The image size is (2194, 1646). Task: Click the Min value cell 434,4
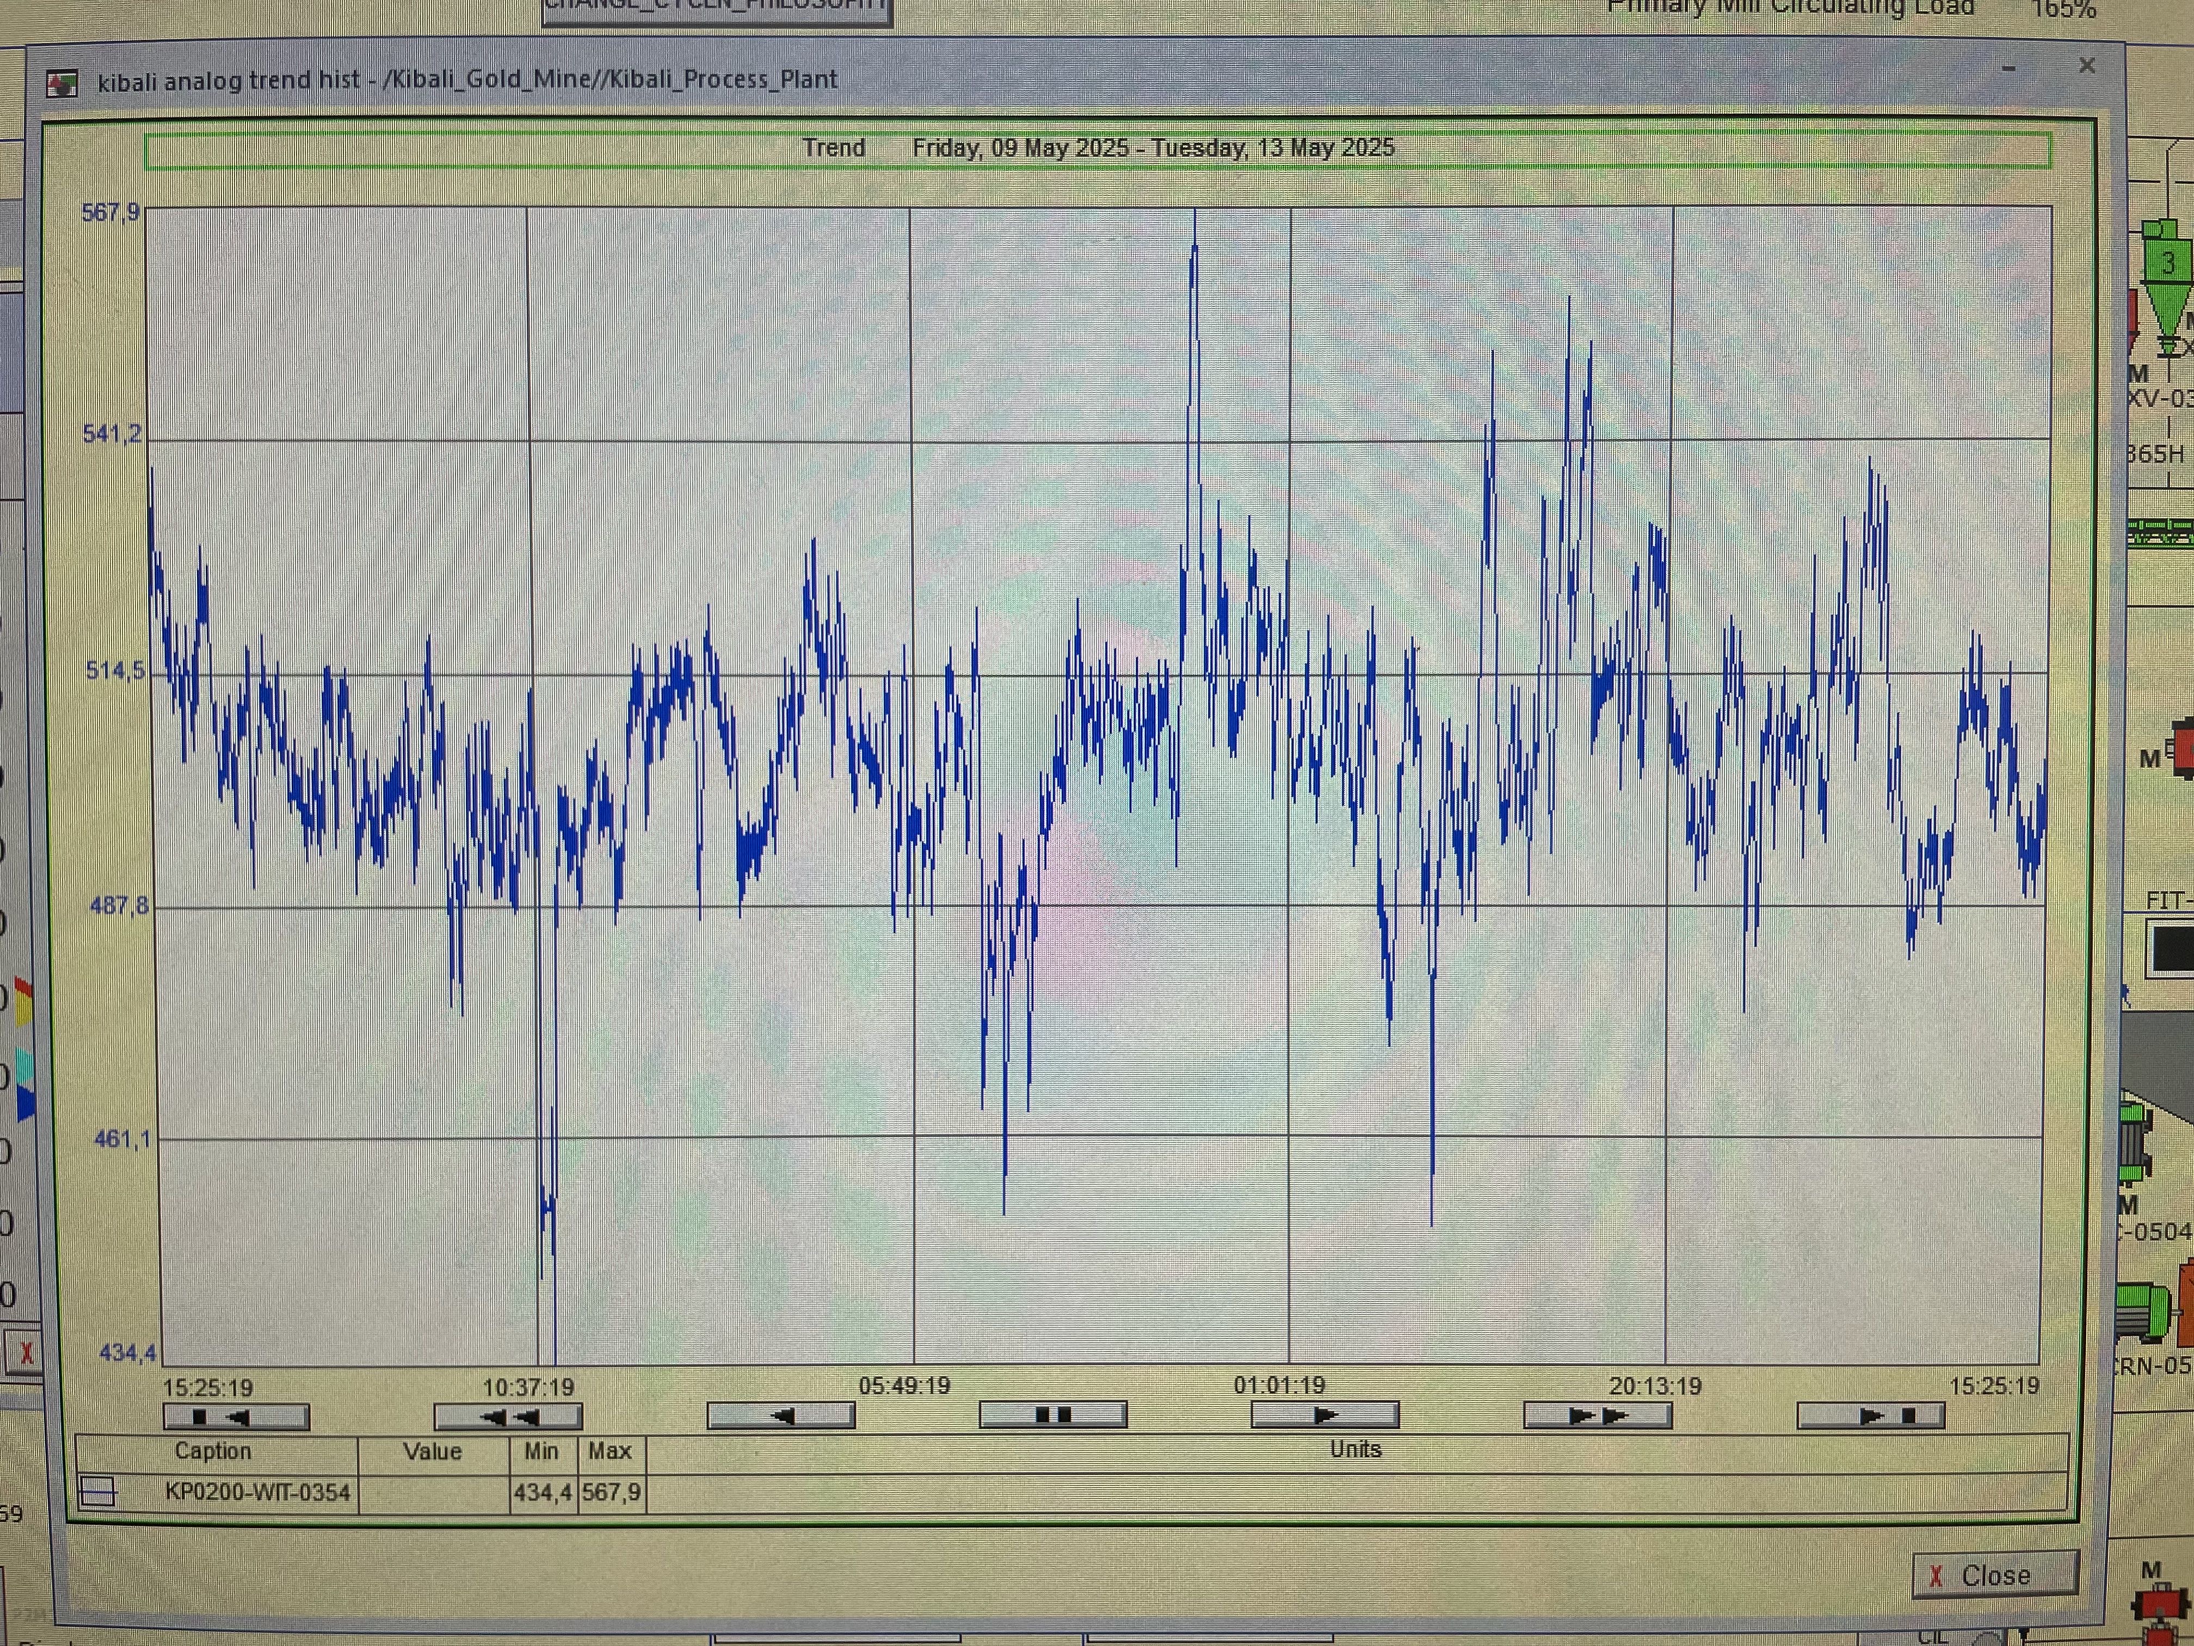543,1492
